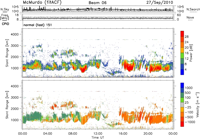
Task: Click the 'McMurdo (fitACF)' title text
Action: pyautogui.click(x=42, y=3)
